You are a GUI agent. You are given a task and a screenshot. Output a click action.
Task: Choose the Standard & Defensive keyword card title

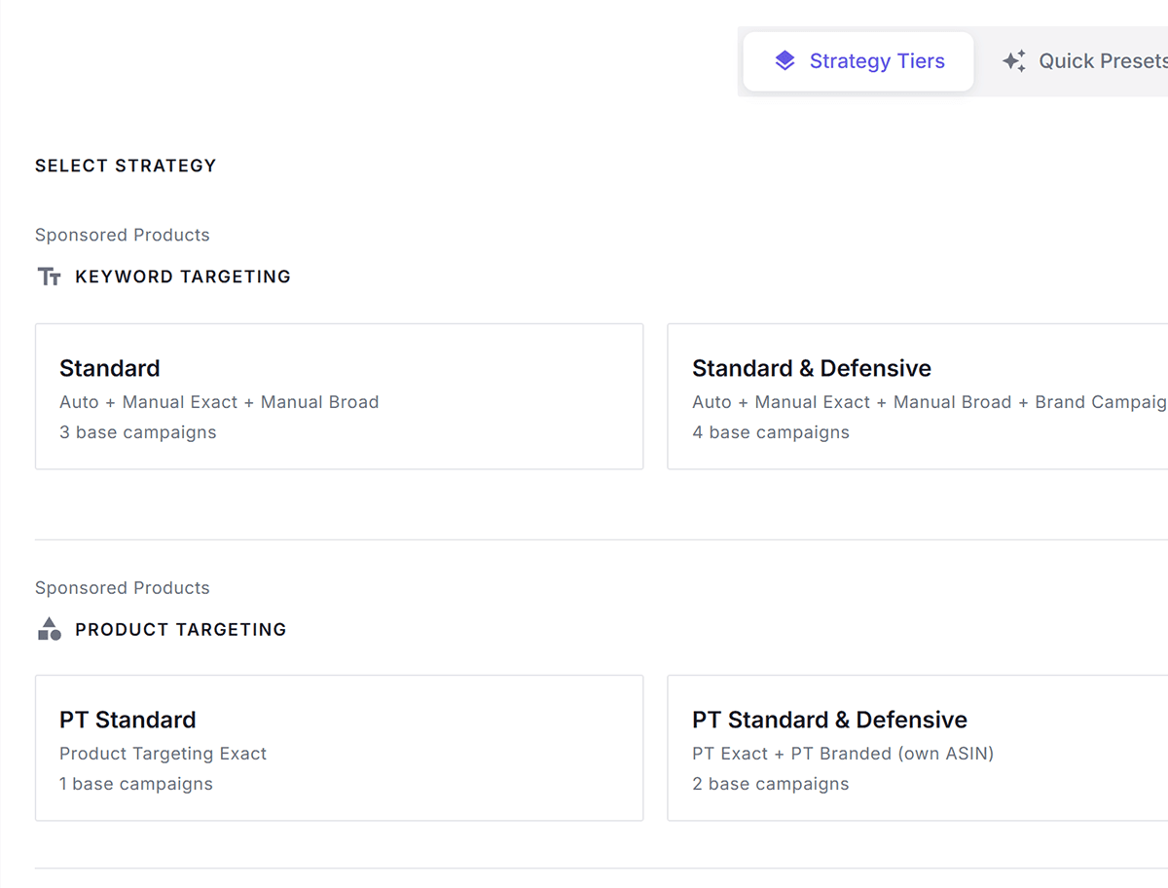point(811,368)
